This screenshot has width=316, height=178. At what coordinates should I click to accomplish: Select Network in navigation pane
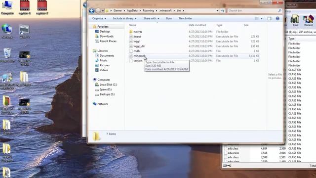[103, 104]
